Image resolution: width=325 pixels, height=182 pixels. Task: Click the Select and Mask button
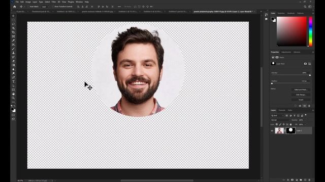(x=301, y=90)
